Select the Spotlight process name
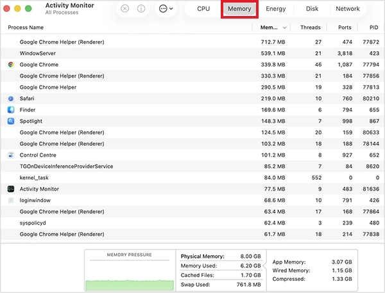Screen dimensions: 385x293 (31, 121)
